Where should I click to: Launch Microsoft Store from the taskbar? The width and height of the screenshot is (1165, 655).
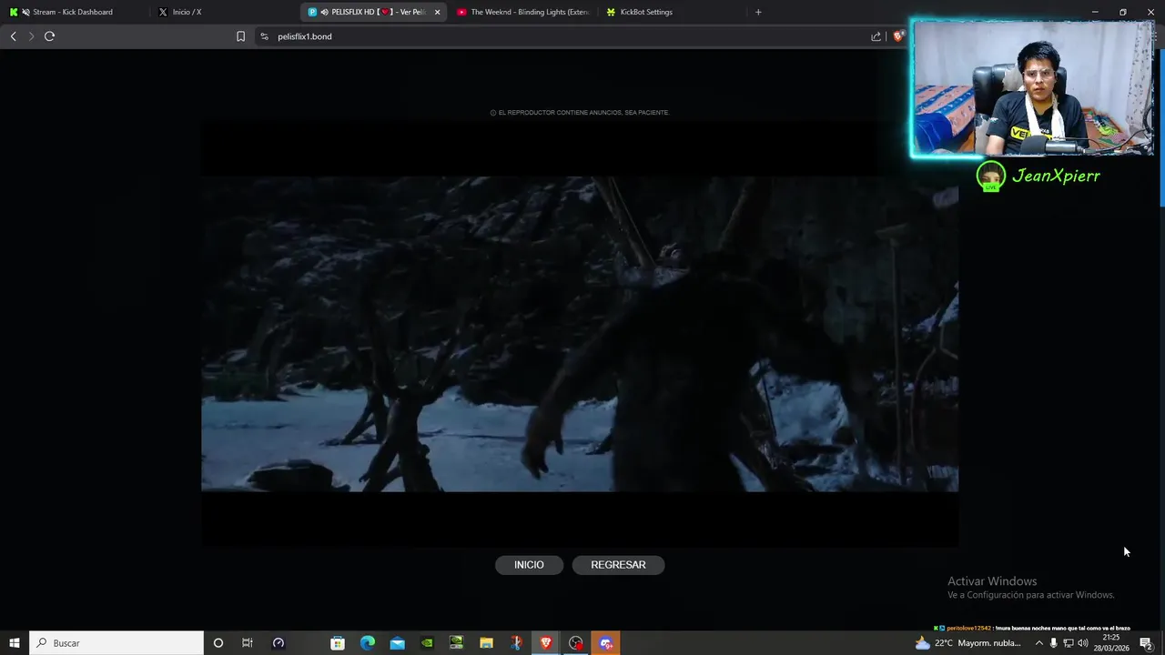pos(338,643)
